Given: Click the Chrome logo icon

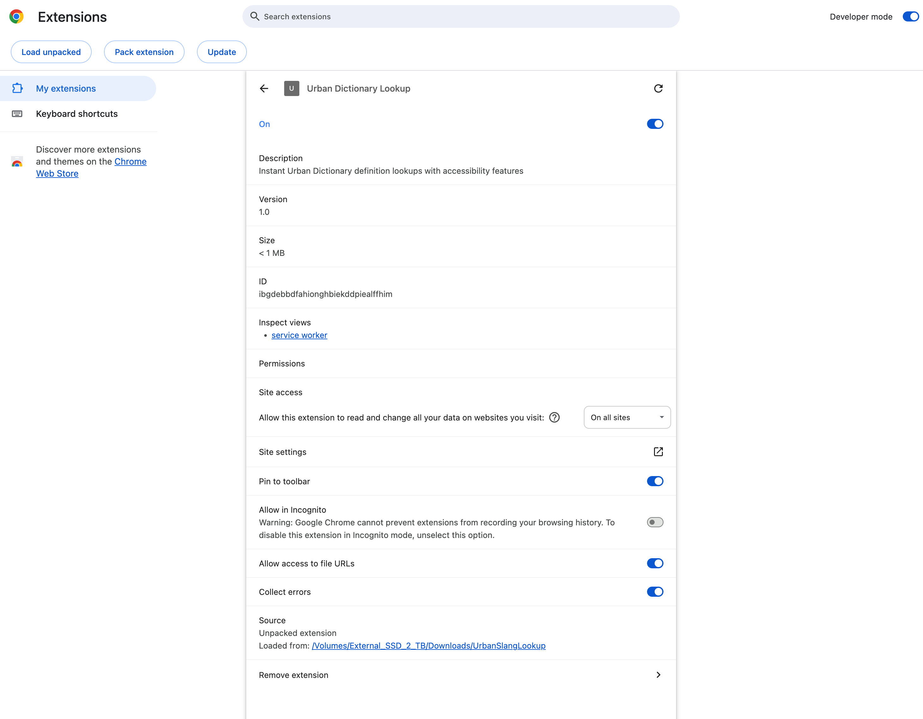Looking at the screenshot, I should click(16, 16).
